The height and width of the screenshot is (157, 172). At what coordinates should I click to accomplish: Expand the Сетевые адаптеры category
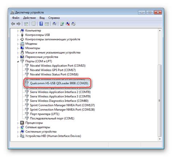click(x=18, y=127)
